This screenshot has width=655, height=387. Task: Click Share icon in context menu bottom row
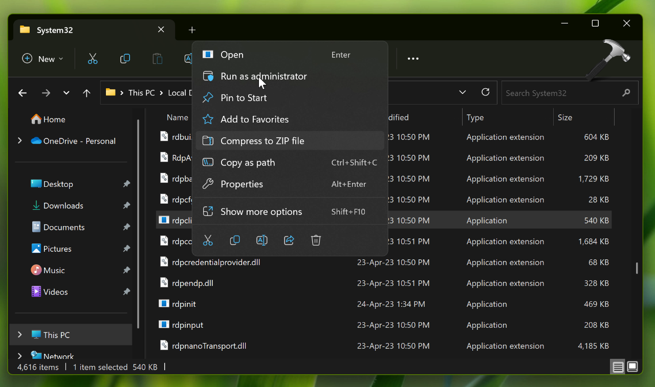pyautogui.click(x=289, y=240)
